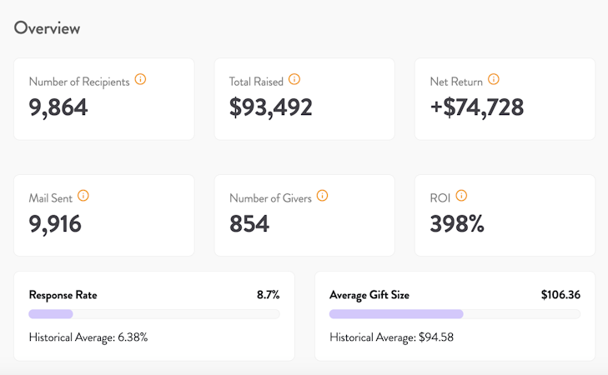Image resolution: width=608 pixels, height=375 pixels.
Task: Click the 398% ROI value
Action: click(x=457, y=223)
